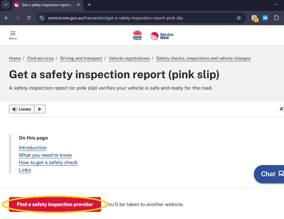This screenshot has width=284, height=219.
Task: Select the safety inspection report tab
Action: click(x=46, y=5)
